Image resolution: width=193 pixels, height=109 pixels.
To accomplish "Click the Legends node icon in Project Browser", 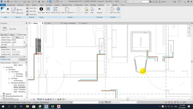I will pos(4,94).
